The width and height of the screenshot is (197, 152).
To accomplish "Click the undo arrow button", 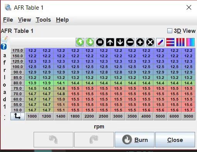I will tap(53, 140).
